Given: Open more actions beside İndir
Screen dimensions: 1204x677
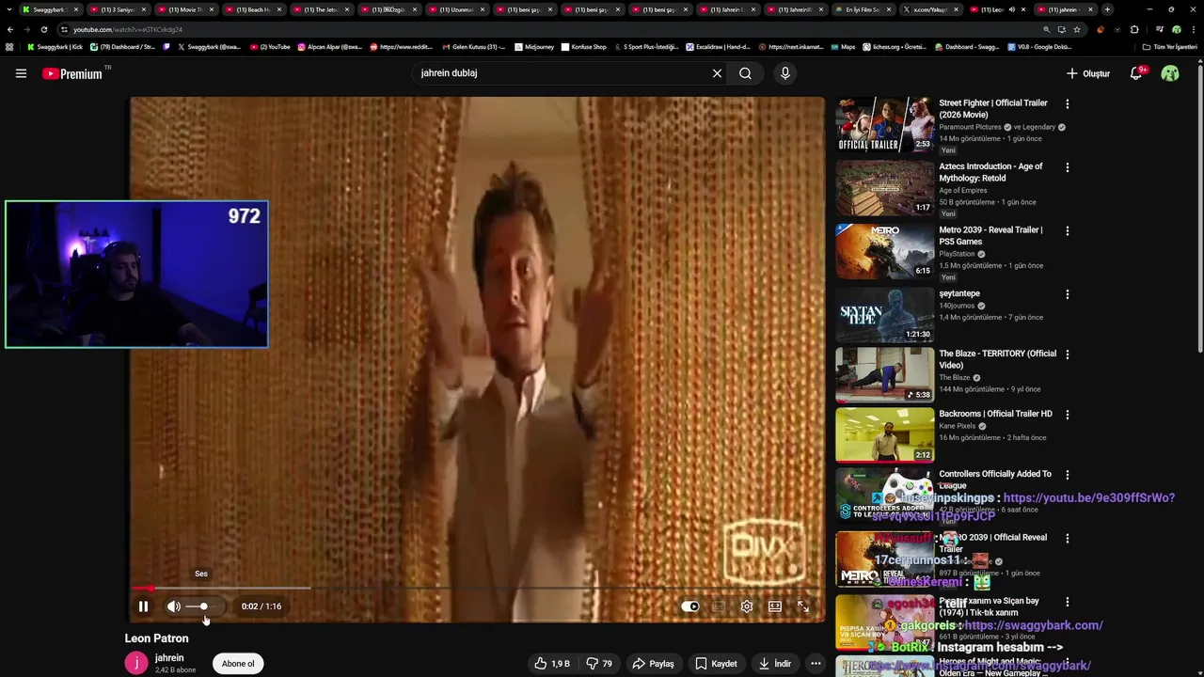Looking at the screenshot, I should click(816, 664).
